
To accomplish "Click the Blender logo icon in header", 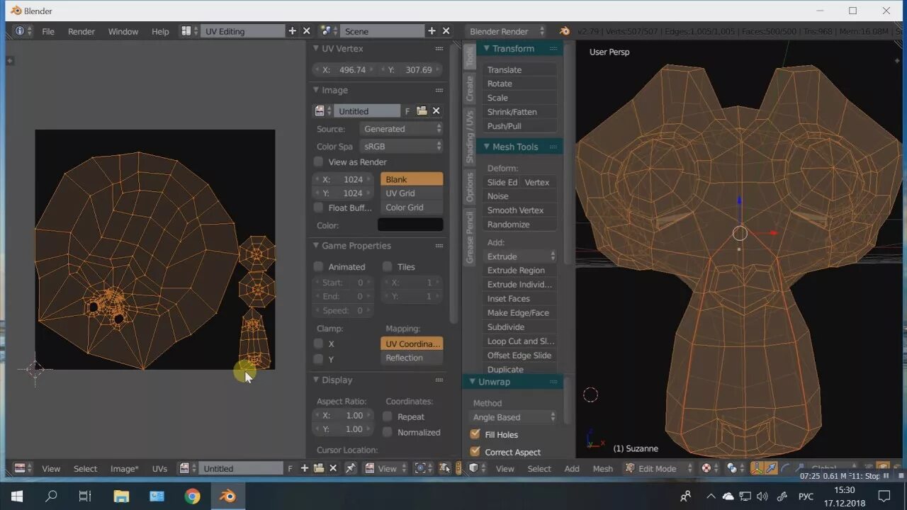I will point(565,31).
